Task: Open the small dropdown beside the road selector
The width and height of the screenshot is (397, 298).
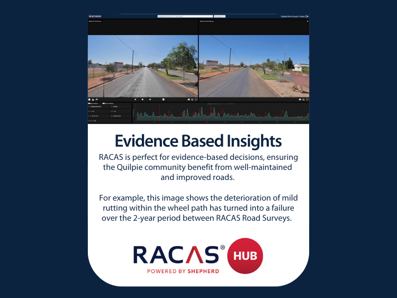Action: [x=220, y=16]
